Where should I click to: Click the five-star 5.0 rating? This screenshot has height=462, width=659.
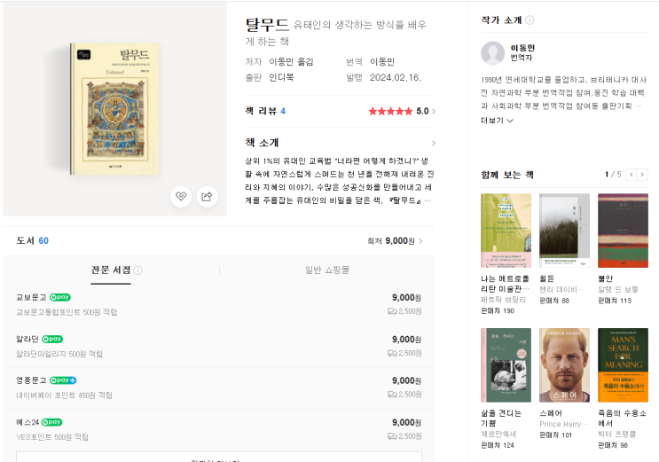(398, 112)
